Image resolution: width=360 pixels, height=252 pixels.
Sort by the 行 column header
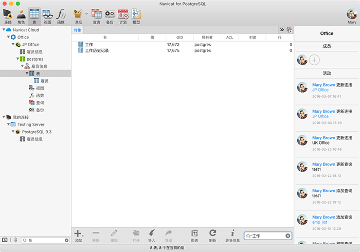pos(280,38)
